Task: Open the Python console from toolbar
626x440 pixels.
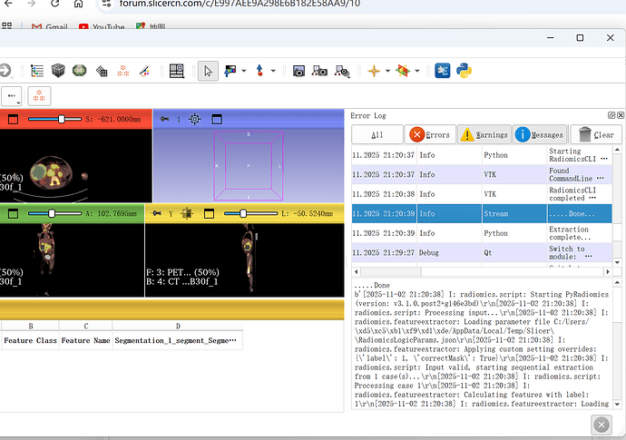Action: click(x=465, y=71)
